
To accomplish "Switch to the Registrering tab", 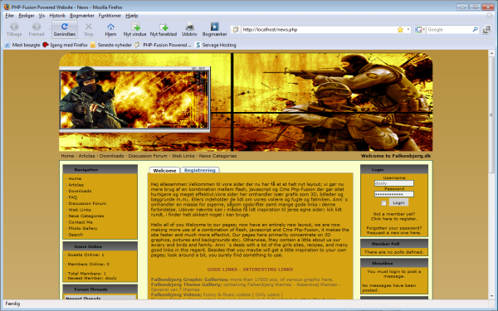I will pyautogui.click(x=200, y=170).
